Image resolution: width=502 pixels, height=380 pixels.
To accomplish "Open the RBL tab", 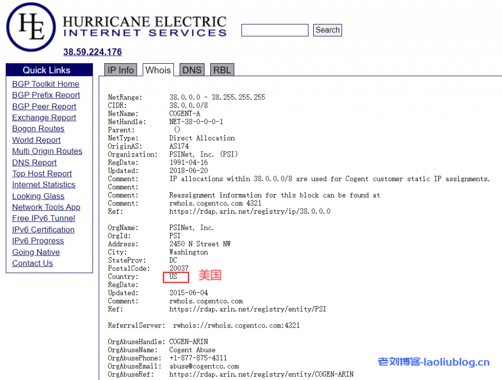I will click(222, 70).
